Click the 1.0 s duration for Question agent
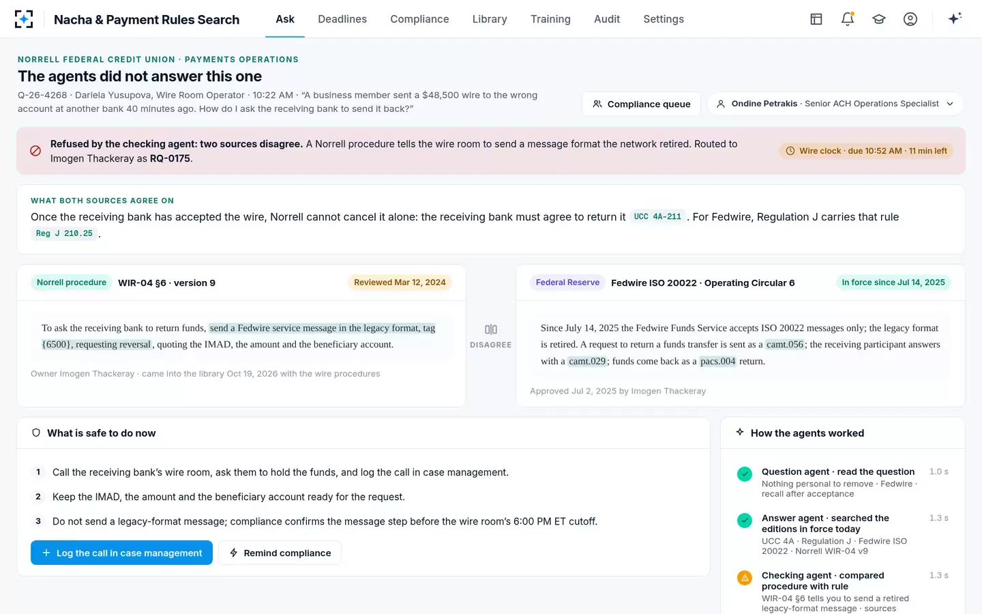 click(939, 471)
